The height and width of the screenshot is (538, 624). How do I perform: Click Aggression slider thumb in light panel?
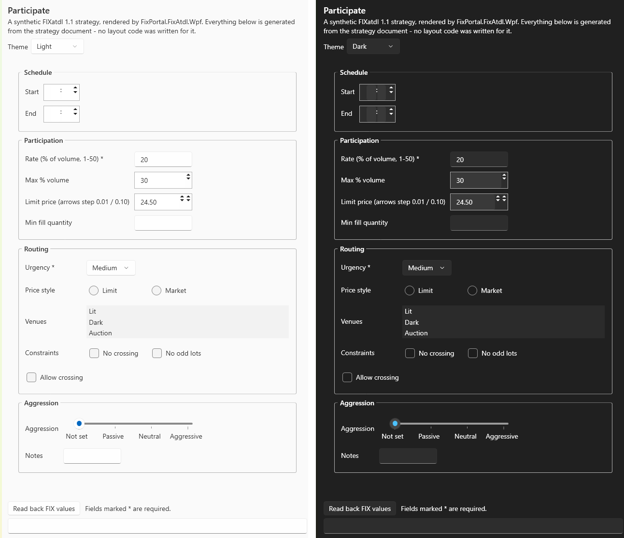pyautogui.click(x=79, y=423)
